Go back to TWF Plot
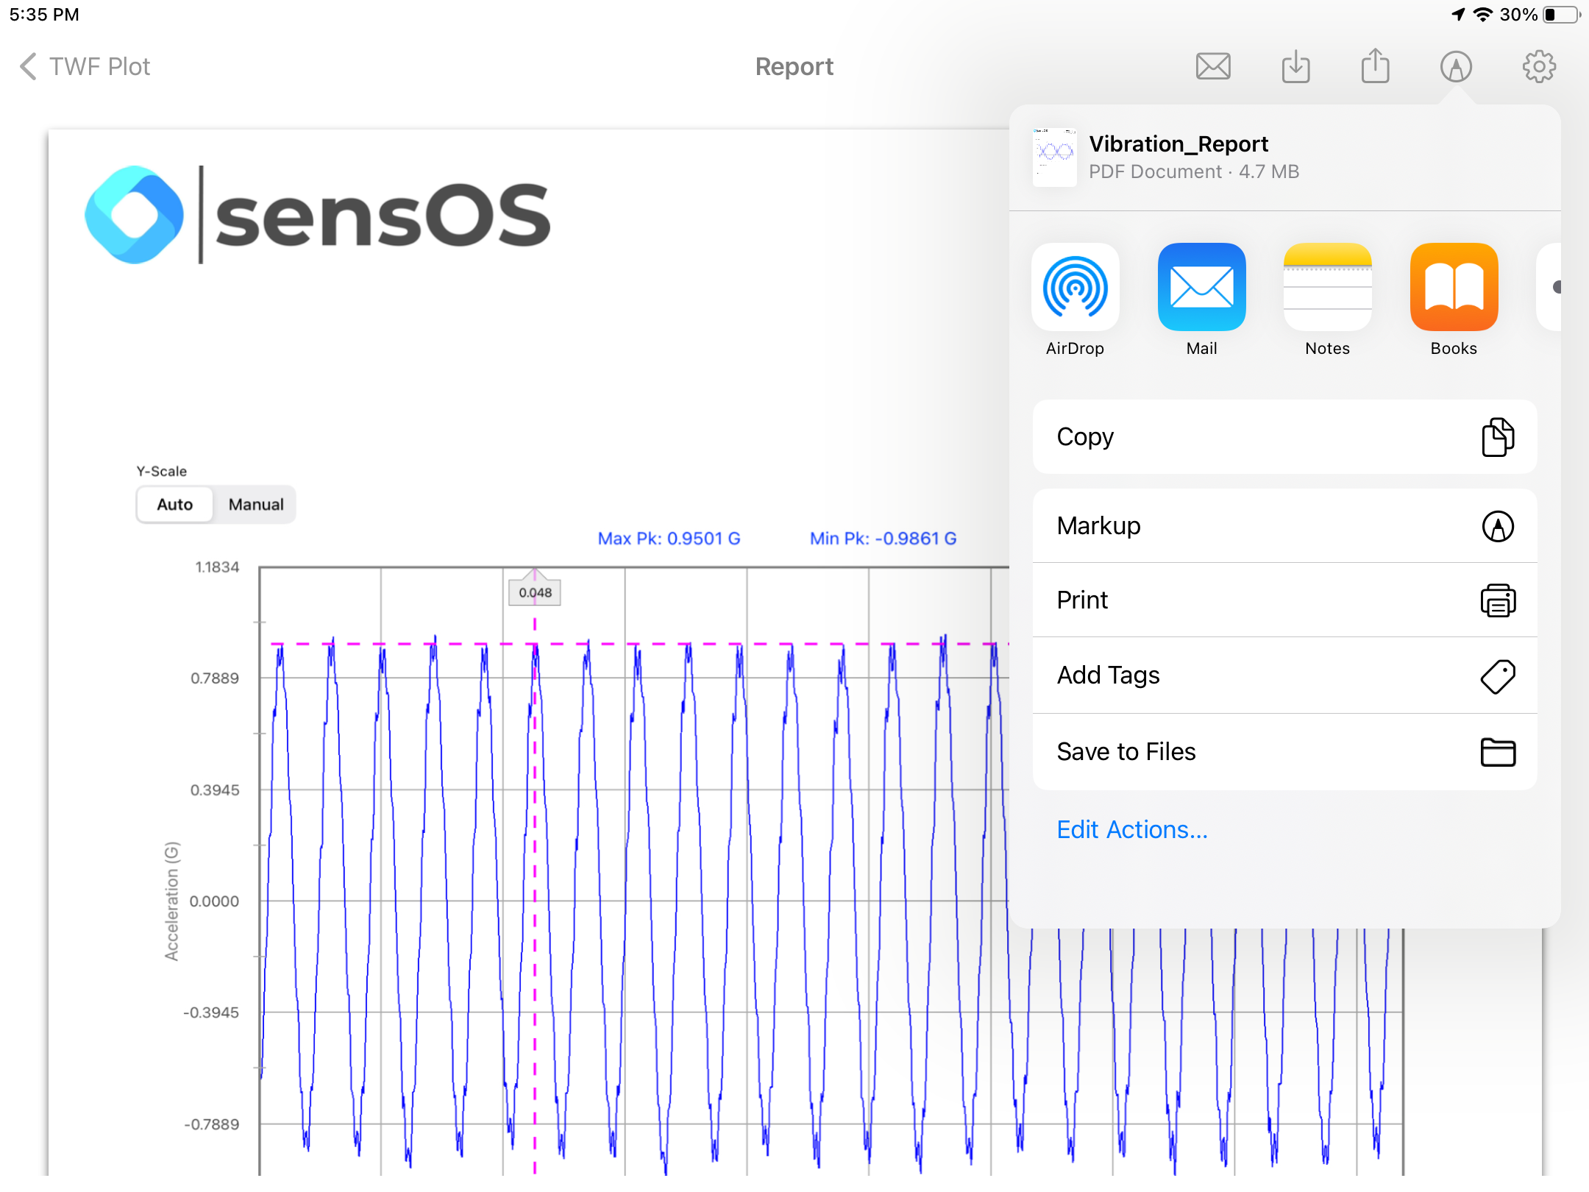The width and height of the screenshot is (1589, 1192). tap(85, 66)
